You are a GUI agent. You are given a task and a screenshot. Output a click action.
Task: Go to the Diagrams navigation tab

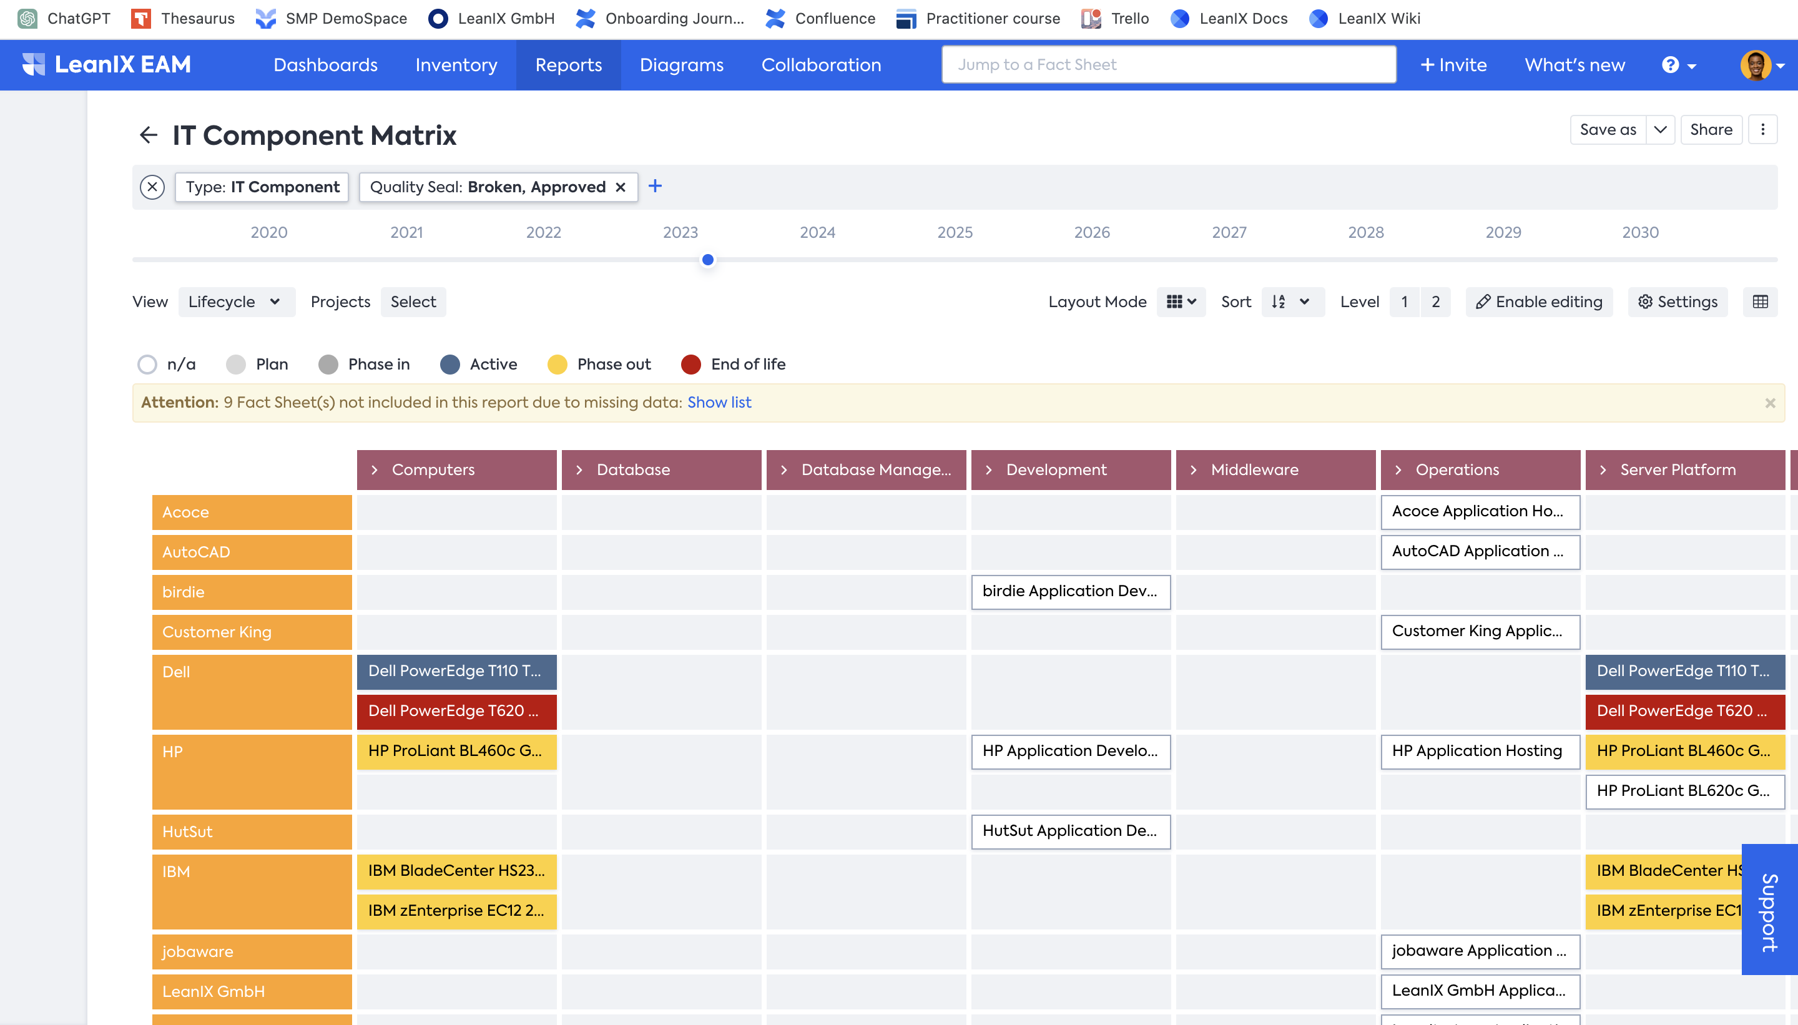click(680, 65)
